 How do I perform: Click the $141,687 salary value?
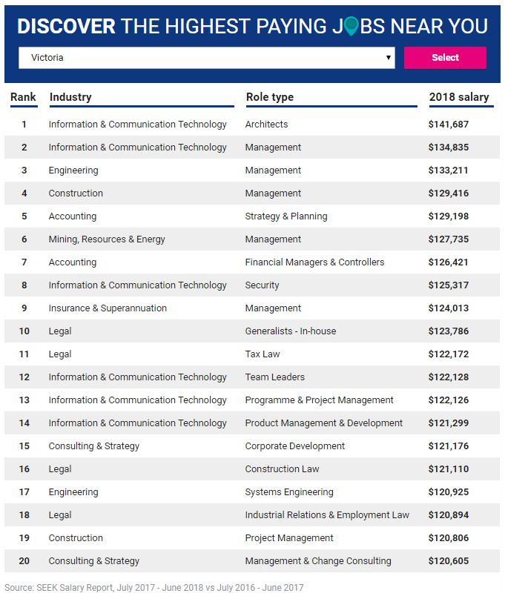coord(449,125)
